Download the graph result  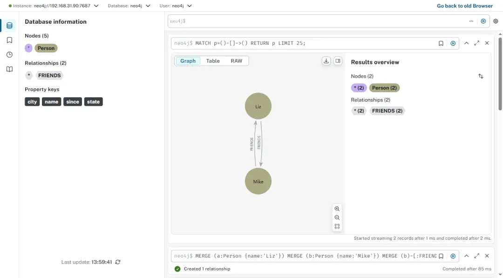(326, 61)
